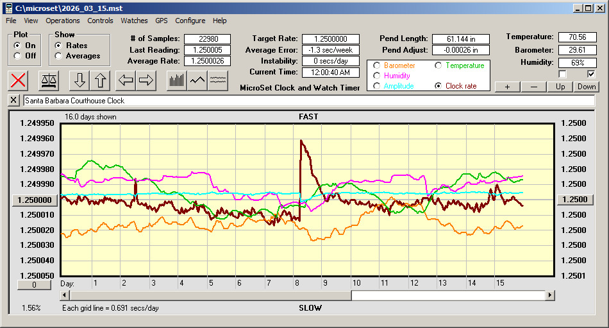Click the red X delete icon
Viewport: 609px width, 328px height.
tap(19, 80)
